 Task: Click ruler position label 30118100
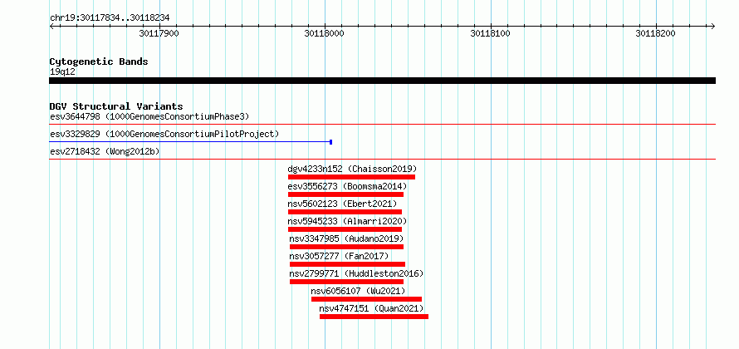pos(491,33)
